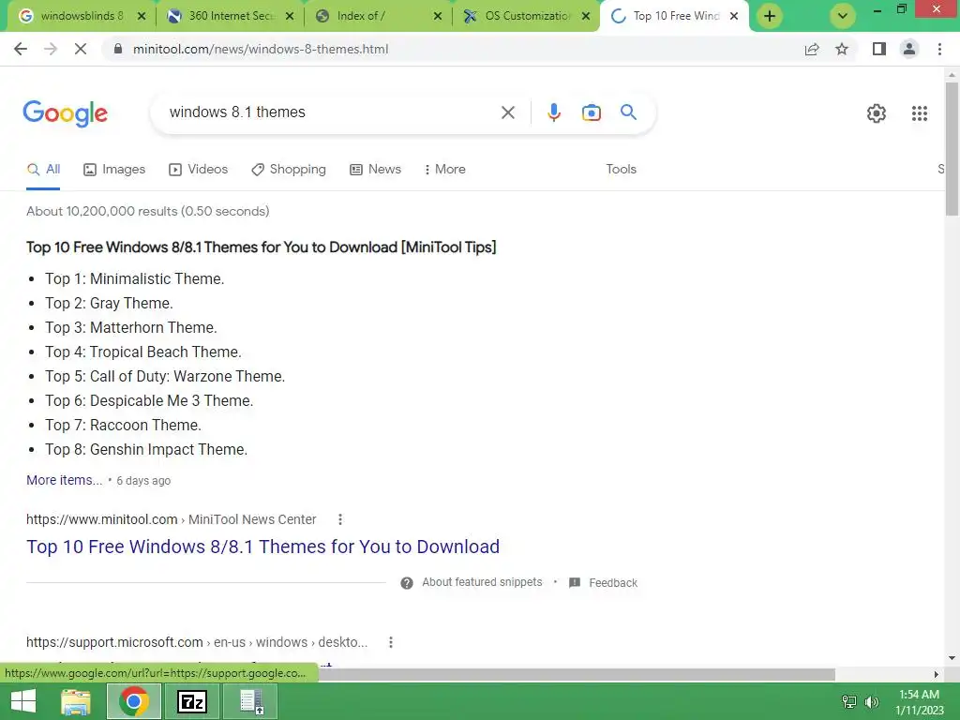The image size is (960, 720).
Task: Open More items link in snippet
Action: coord(65,481)
